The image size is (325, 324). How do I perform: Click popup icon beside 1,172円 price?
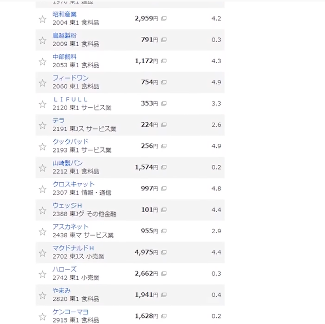tap(164, 61)
